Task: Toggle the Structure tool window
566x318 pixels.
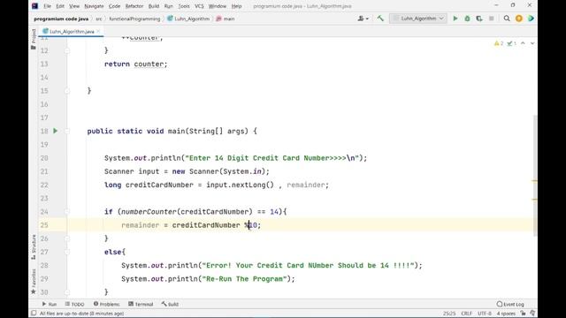Action: pyautogui.click(x=34, y=247)
